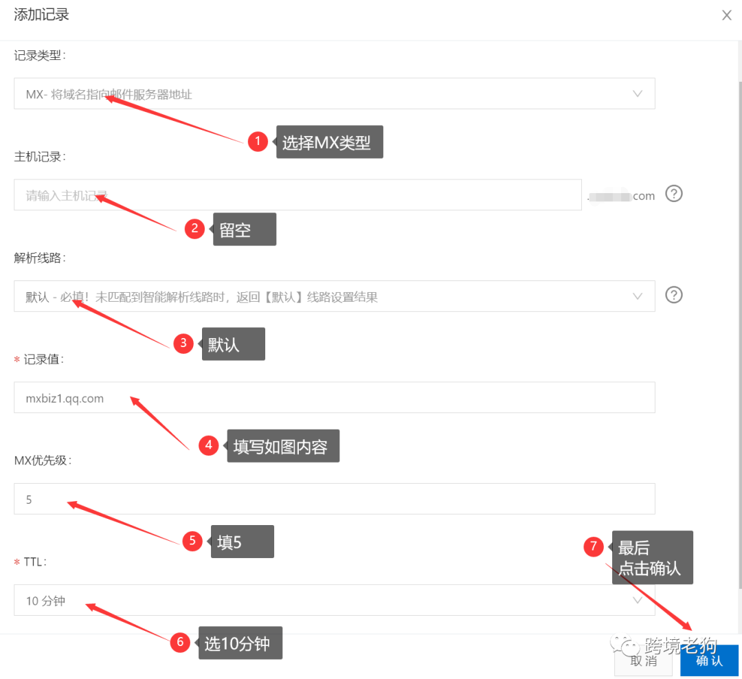Close the 添加记录 dialog with X
This screenshot has width=742, height=679.
726,15
